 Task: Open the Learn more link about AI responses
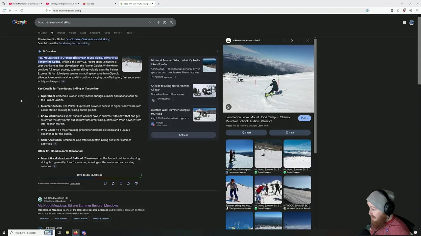pos(75,184)
